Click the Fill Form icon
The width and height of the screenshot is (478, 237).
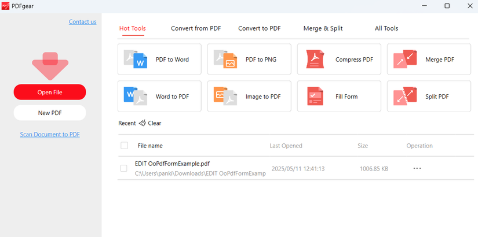(315, 96)
